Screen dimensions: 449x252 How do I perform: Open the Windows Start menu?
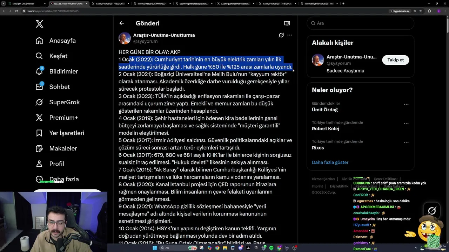[x=155, y=248]
